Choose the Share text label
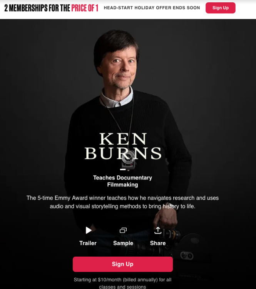The image size is (256, 289). pos(158,243)
